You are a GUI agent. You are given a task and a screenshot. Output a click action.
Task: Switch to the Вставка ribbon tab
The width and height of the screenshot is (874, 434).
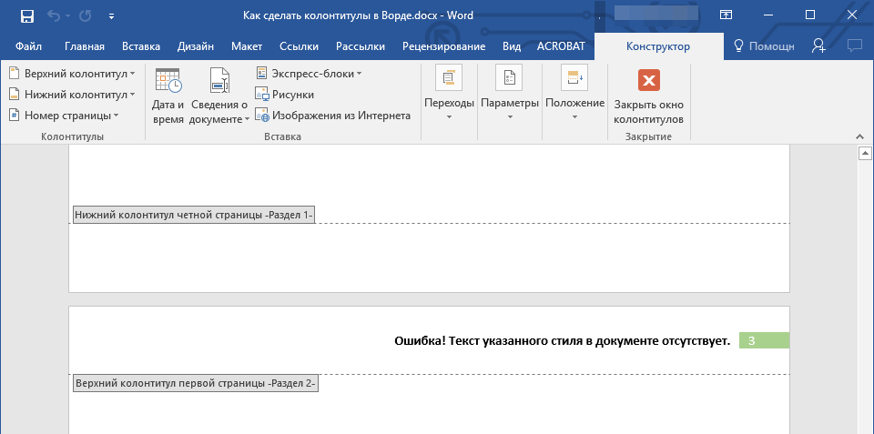[x=141, y=46]
